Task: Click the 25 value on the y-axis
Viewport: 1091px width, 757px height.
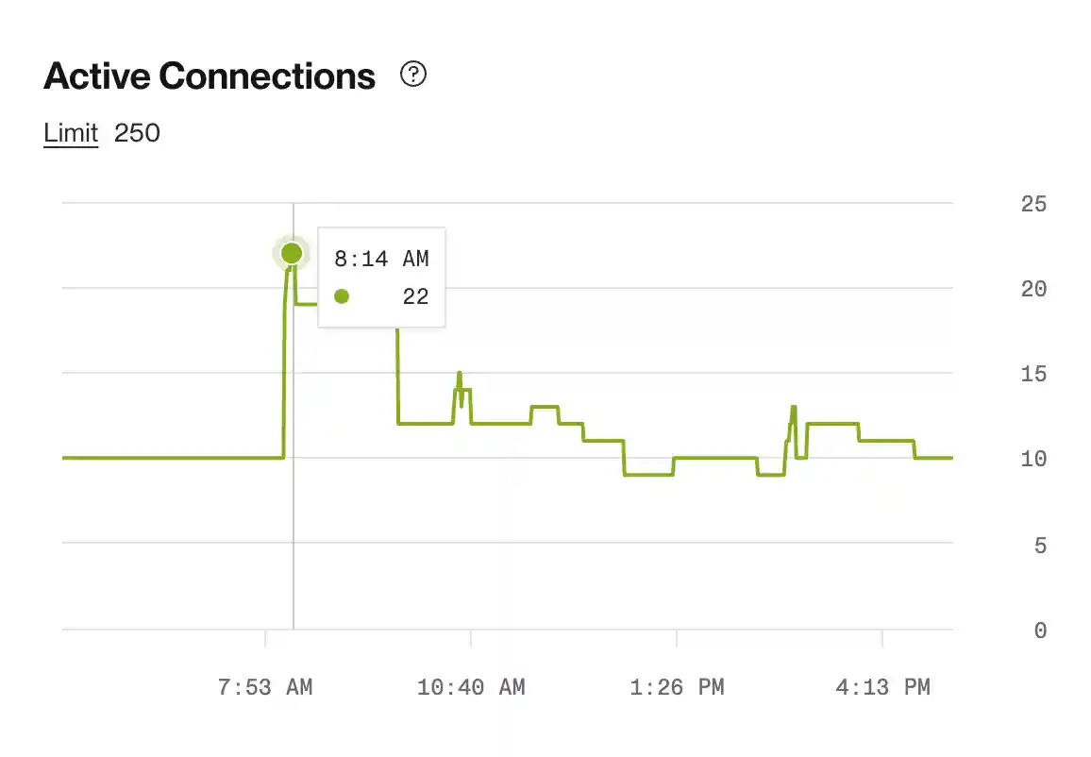Action: (1033, 203)
